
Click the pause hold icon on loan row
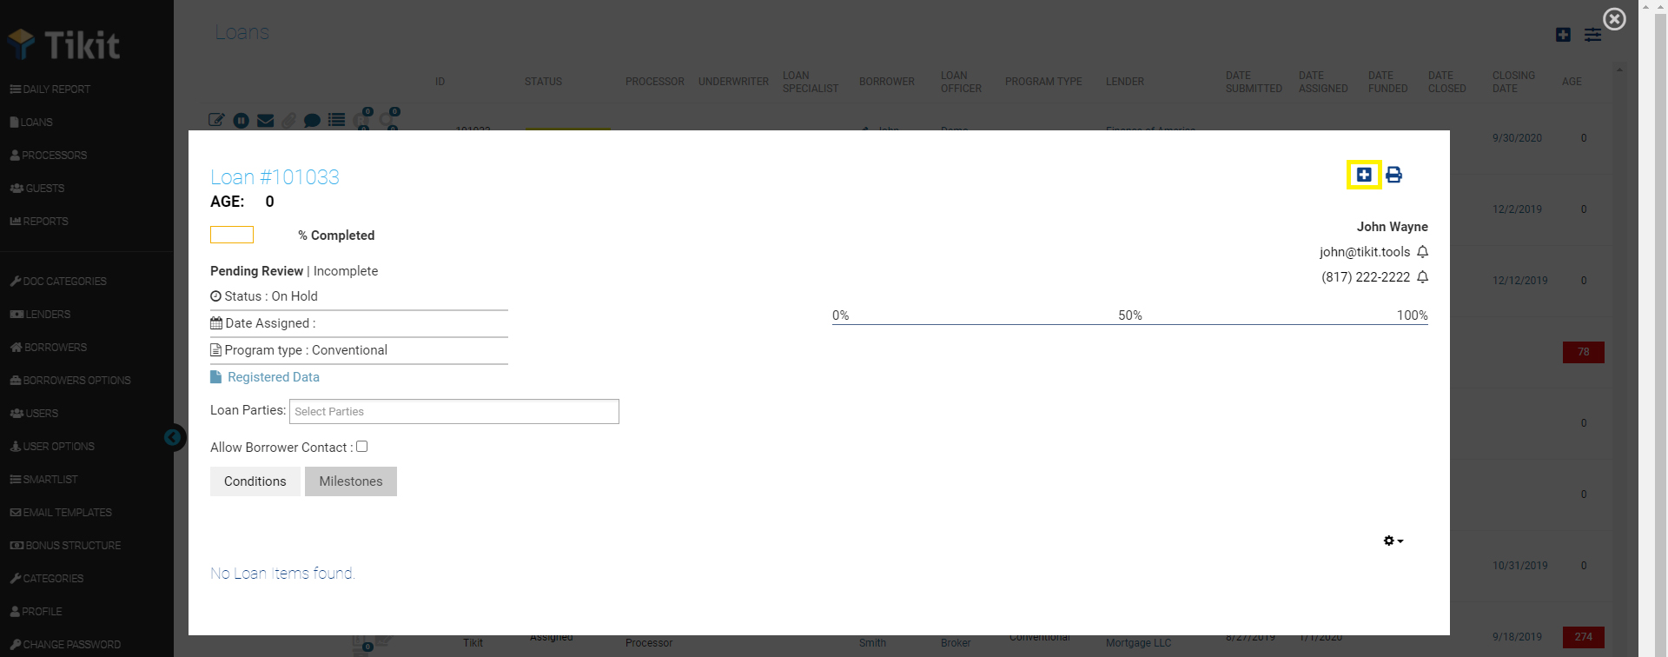[x=242, y=120]
